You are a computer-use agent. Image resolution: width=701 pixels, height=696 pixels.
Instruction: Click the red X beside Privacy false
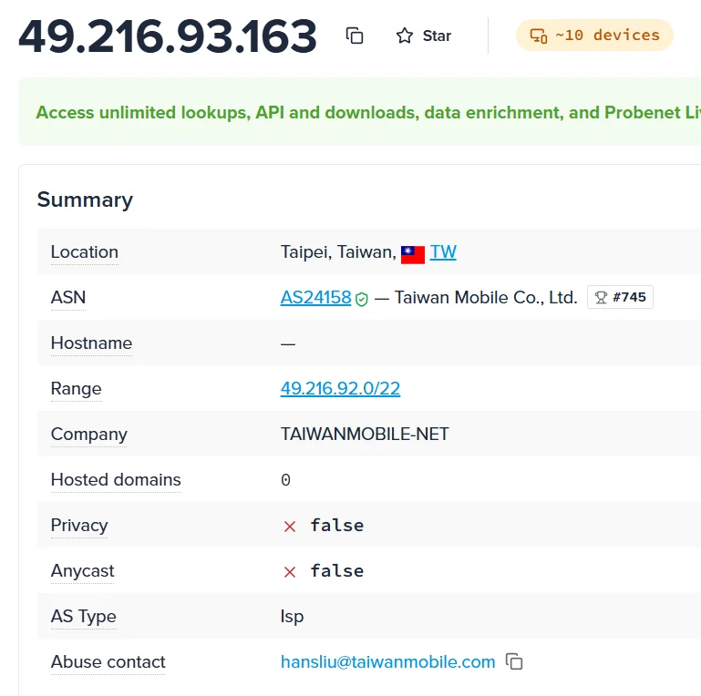tap(290, 527)
